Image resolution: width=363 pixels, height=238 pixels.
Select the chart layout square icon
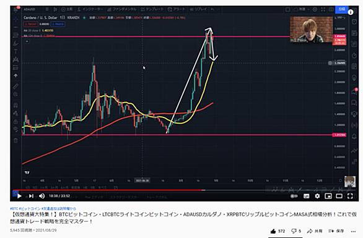click(288, 9)
